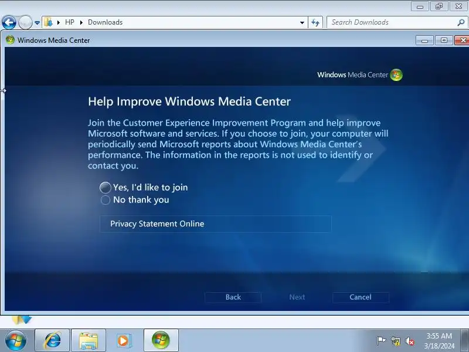Screen dimensions: 469x352
Task: Maximize the Windows Media Center window
Action: coord(444,40)
